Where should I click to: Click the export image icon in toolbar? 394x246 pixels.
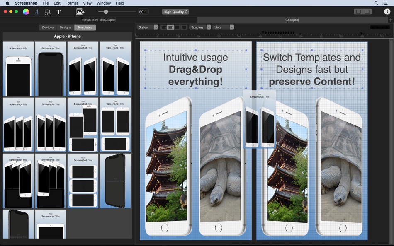click(80, 12)
